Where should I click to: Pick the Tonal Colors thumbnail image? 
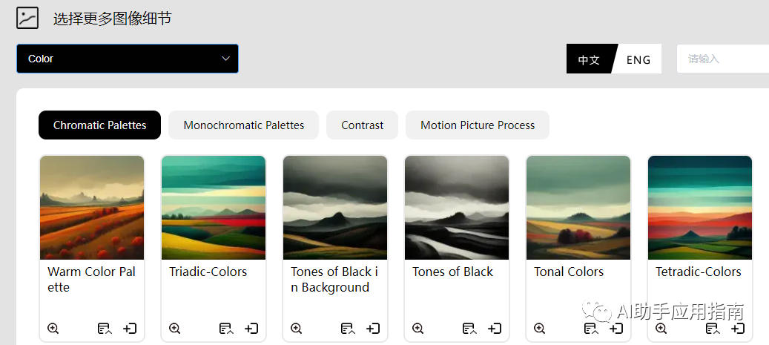(578, 208)
